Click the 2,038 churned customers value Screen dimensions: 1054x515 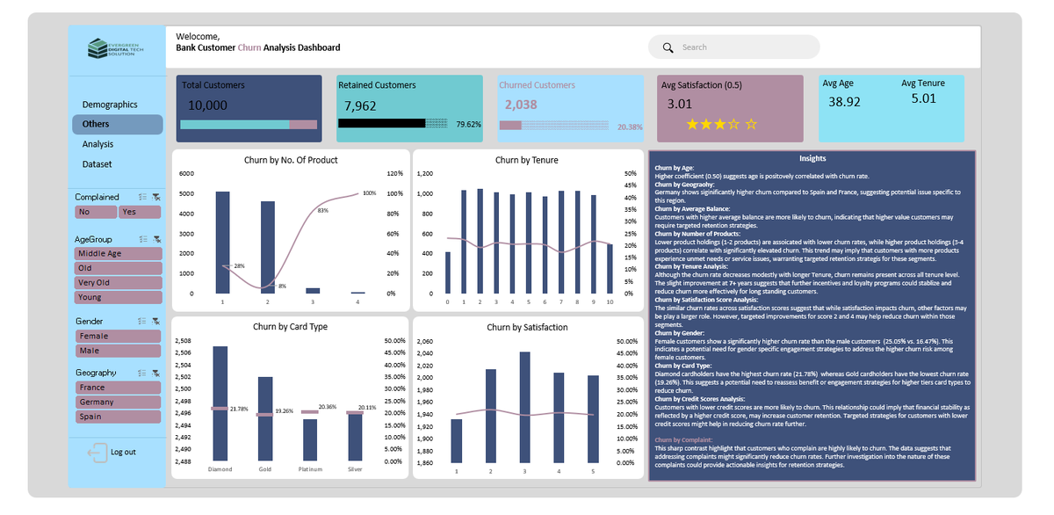pos(521,104)
